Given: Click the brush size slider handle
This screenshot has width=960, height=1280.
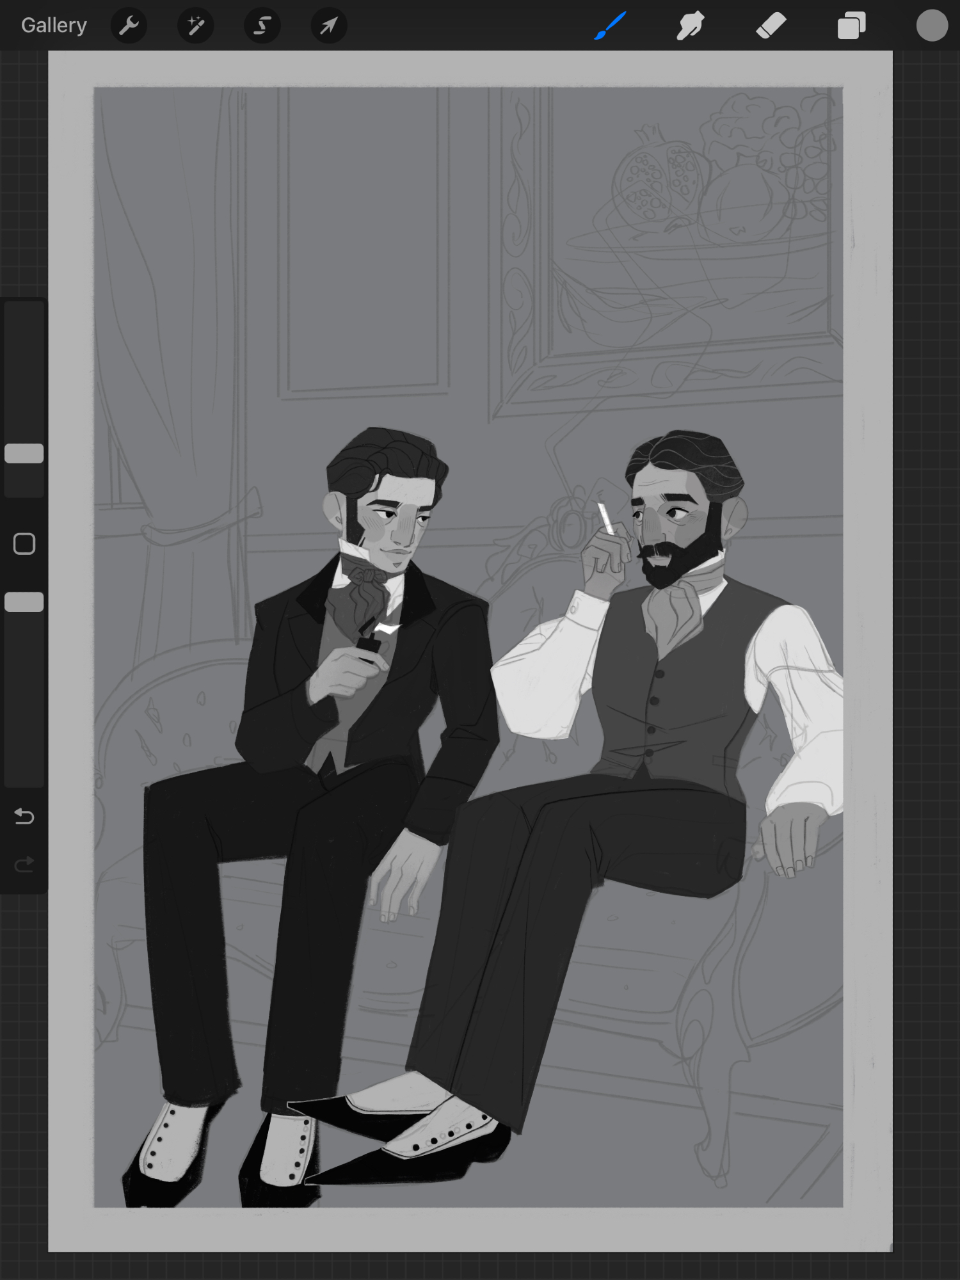Looking at the screenshot, I should (x=24, y=453).
